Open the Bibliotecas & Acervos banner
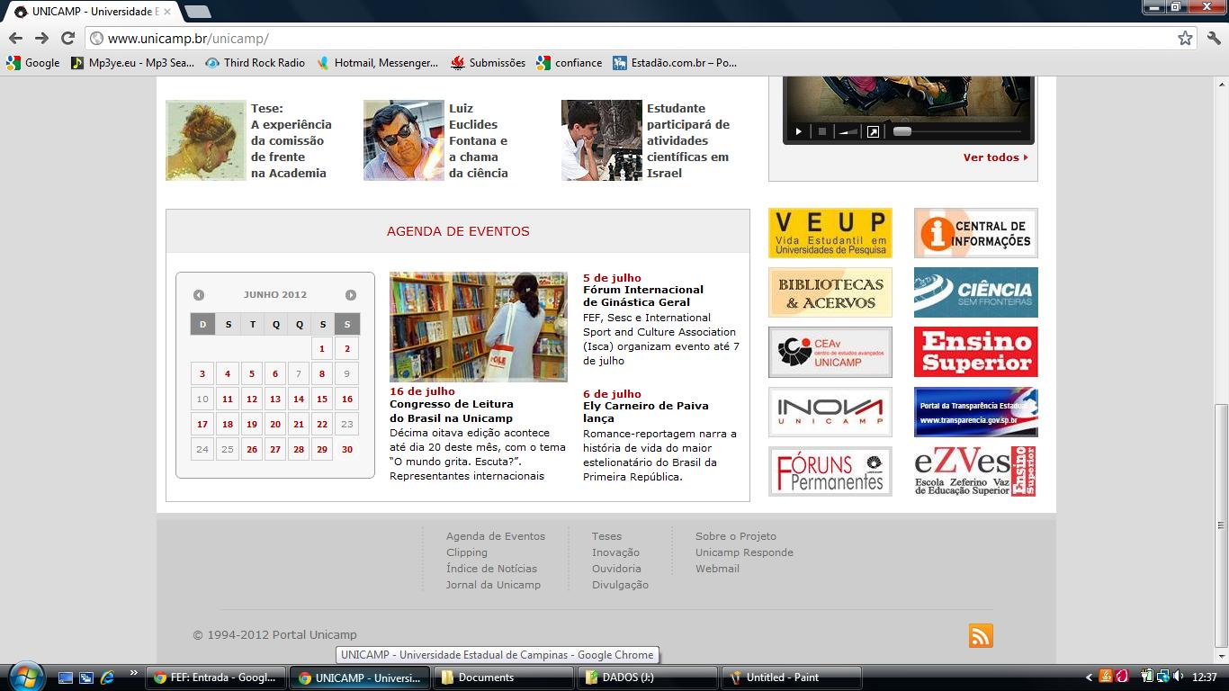Image resolution: width=1229 pixels, height=691 pixels. click(x=830, y=292)
